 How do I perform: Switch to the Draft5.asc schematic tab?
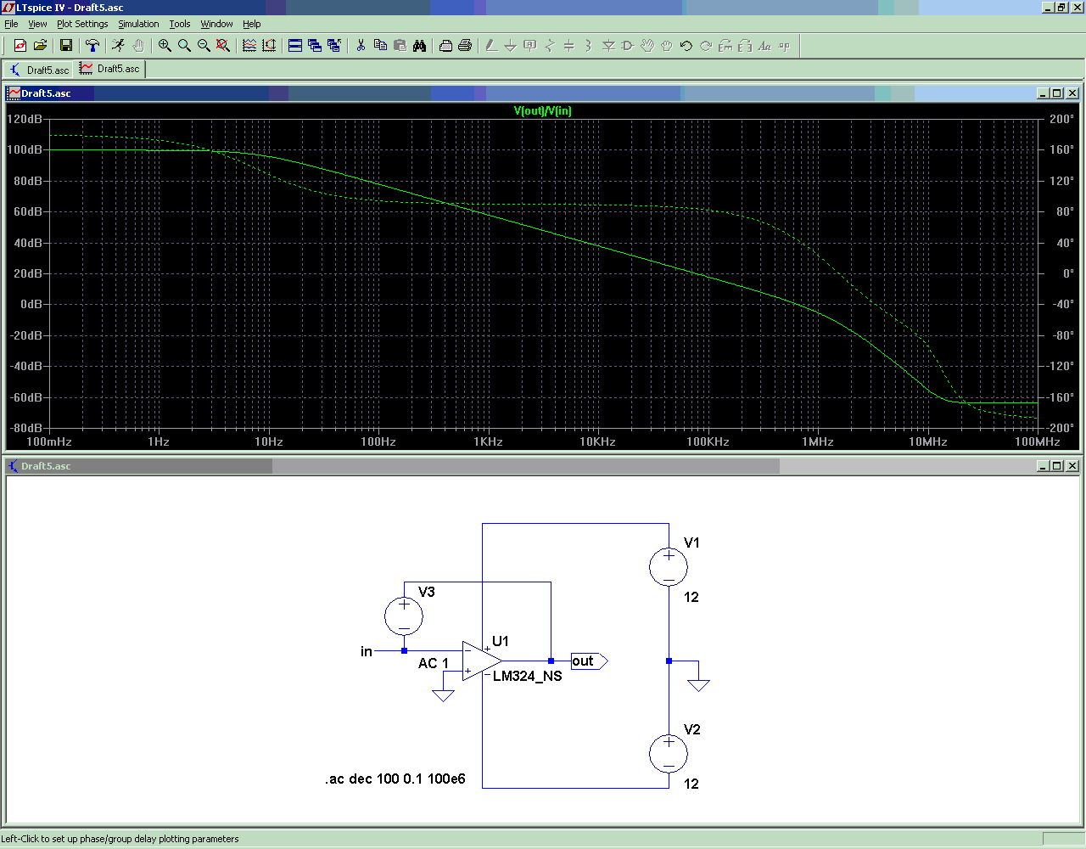coord(39,70)
